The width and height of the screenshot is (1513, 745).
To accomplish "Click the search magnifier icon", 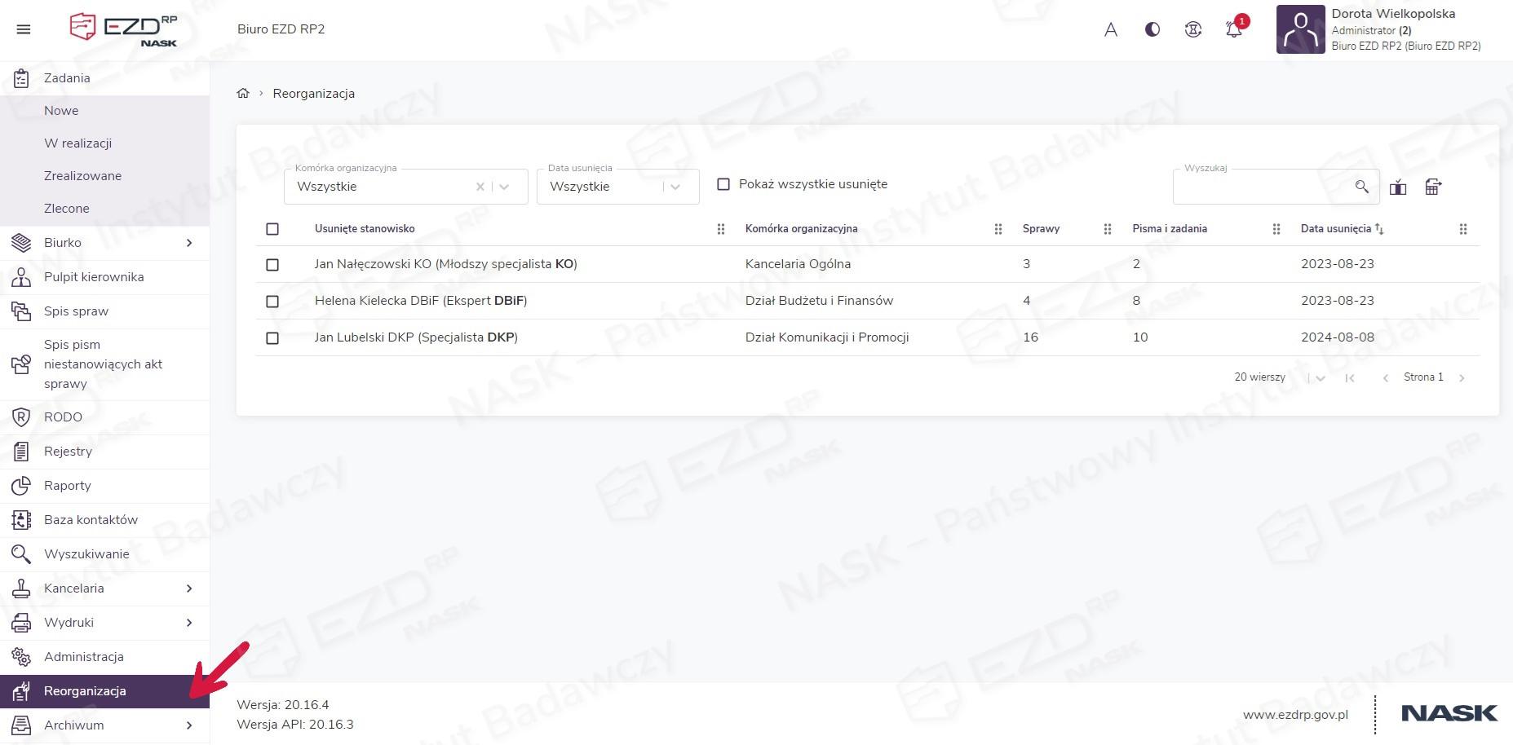I will pyautogui.click(x=1361, y=187).
